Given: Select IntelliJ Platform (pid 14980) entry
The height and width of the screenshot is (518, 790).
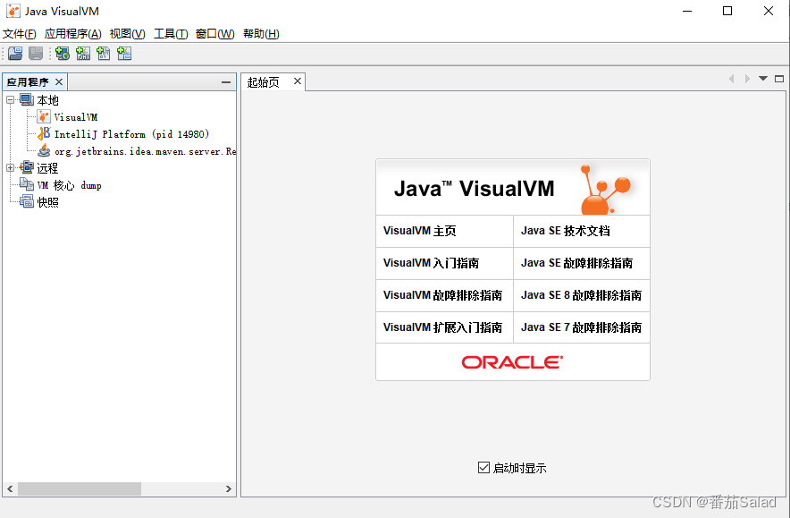Looking at the screenshot, I should click(x=131, y=134).
